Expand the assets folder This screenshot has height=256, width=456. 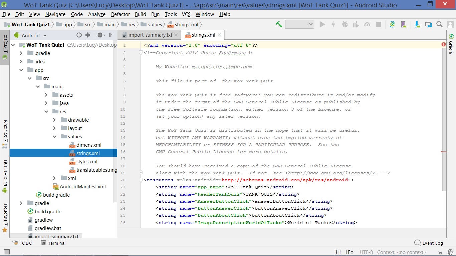point(46,95)
